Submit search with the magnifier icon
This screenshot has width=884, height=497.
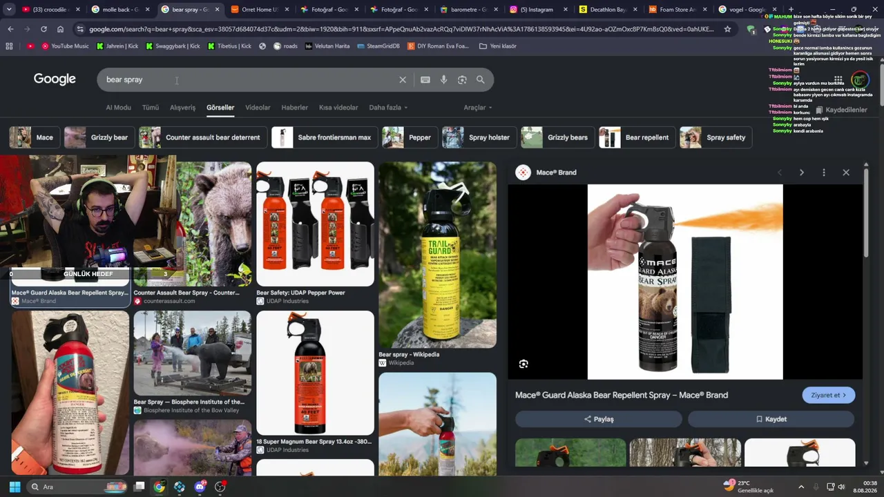[x=481, y=79]
